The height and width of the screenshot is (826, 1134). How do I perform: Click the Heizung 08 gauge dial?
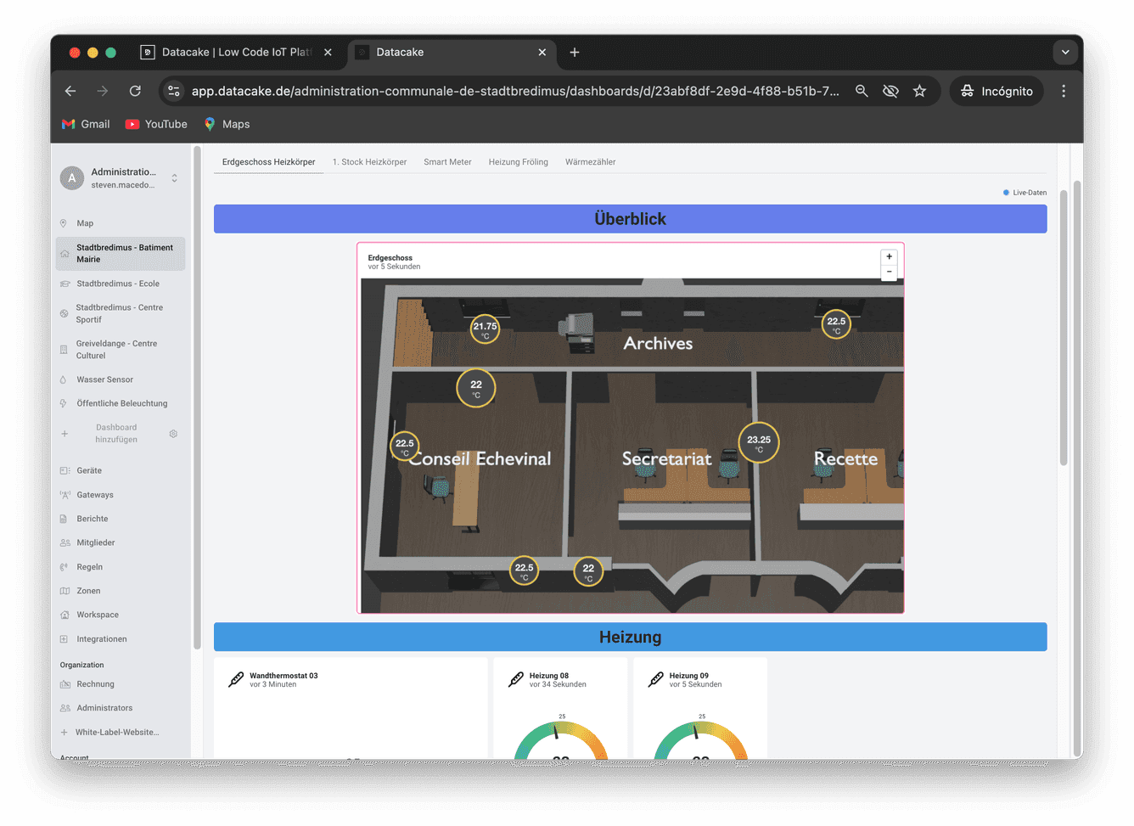point(561,739)
